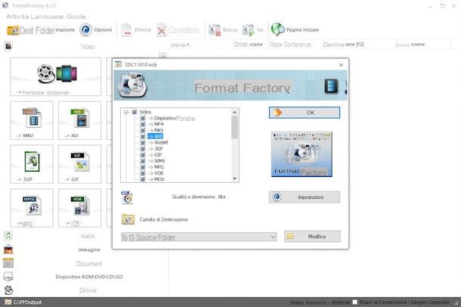Expand the Document category panel
This screenshot has width=461, height=307.
click(89, 263)
